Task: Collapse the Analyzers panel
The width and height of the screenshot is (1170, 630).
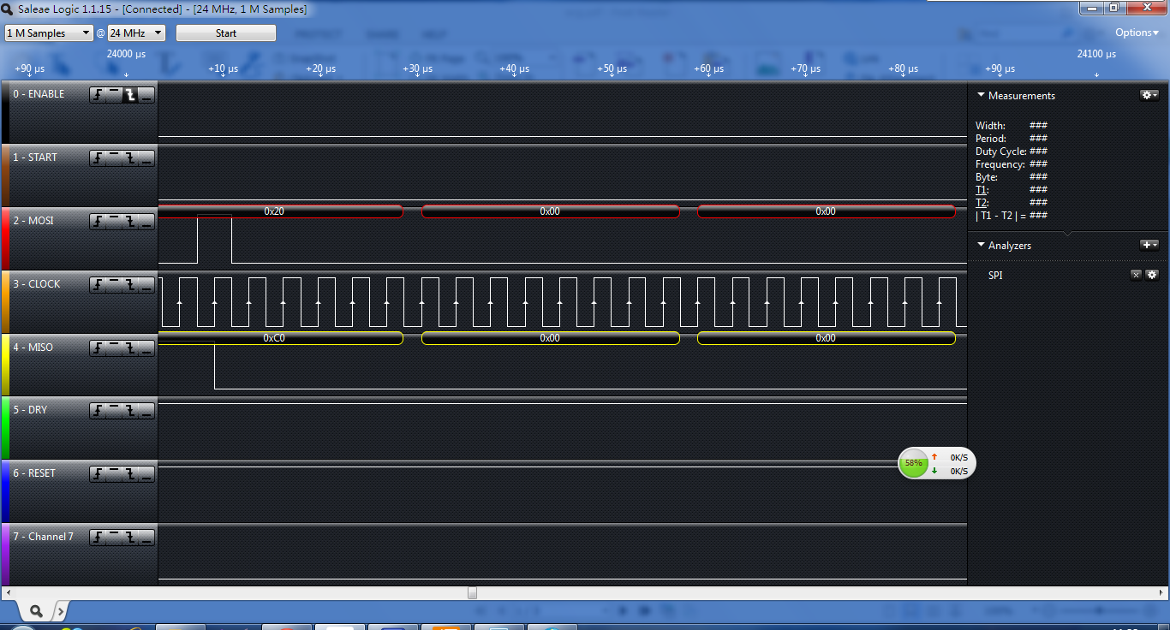Action: [x=981, y=246]
